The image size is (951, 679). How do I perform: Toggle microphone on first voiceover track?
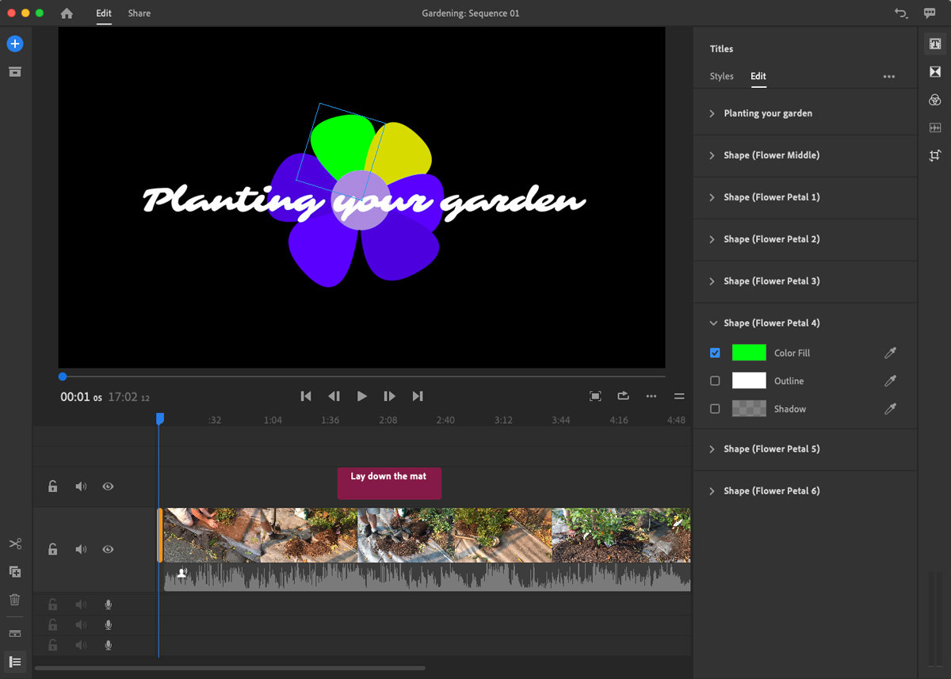[x=109, y=605]
